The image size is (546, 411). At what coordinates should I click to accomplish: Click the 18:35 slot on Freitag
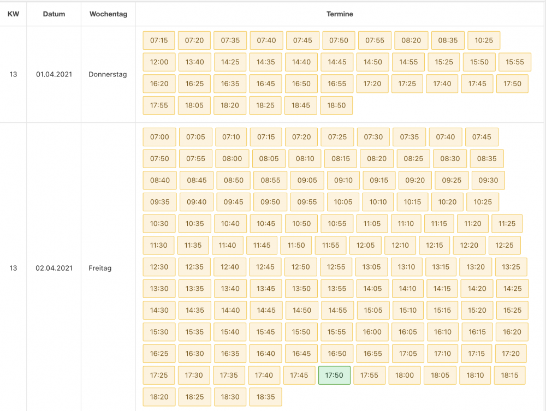click(x=266, y=397)
